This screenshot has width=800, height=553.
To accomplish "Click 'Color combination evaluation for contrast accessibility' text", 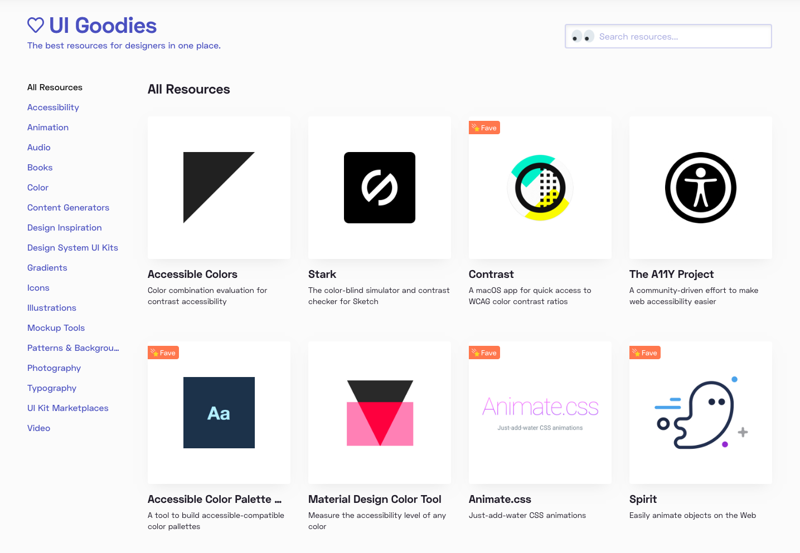I will coord(207,296).
